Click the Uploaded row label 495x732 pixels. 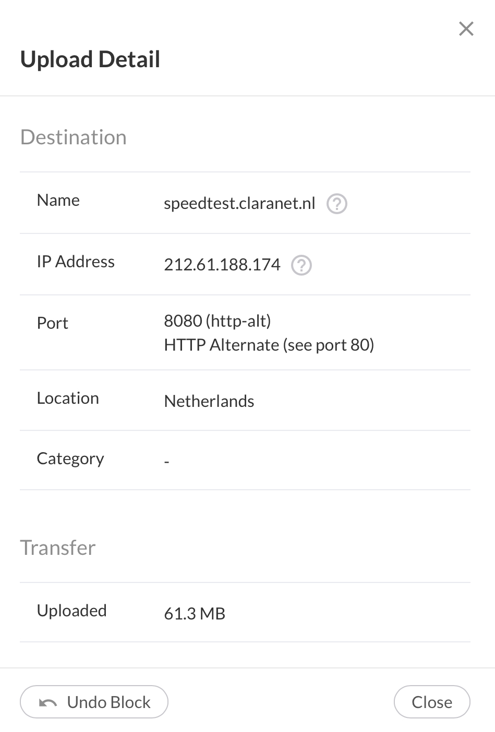pyautogui.click(x=72, y=611)
